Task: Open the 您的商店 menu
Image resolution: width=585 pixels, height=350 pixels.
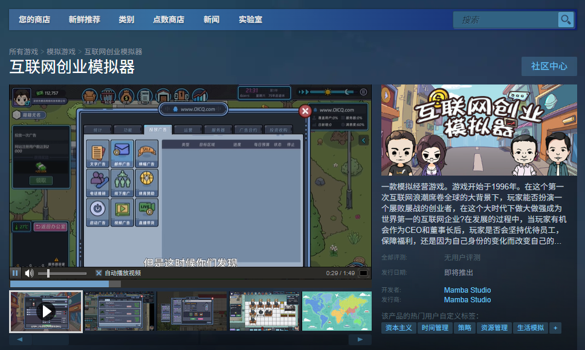Action: click(x=34, y=20)
